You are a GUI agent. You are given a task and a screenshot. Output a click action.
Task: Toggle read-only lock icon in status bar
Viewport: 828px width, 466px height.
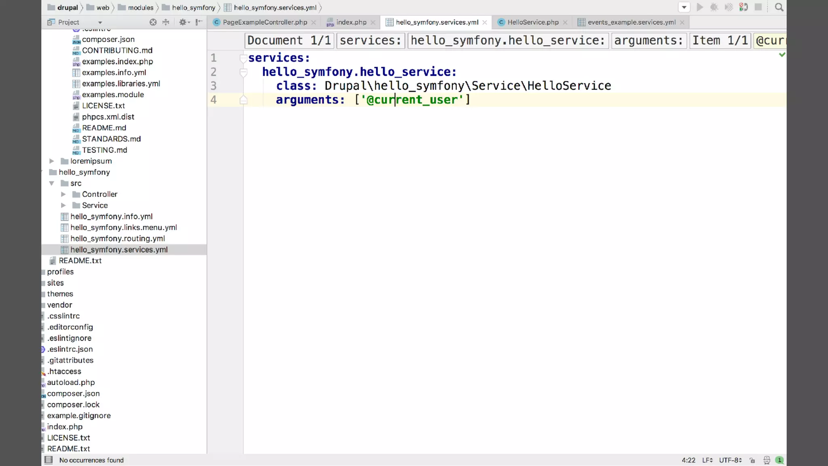click(x=752, y=460)
